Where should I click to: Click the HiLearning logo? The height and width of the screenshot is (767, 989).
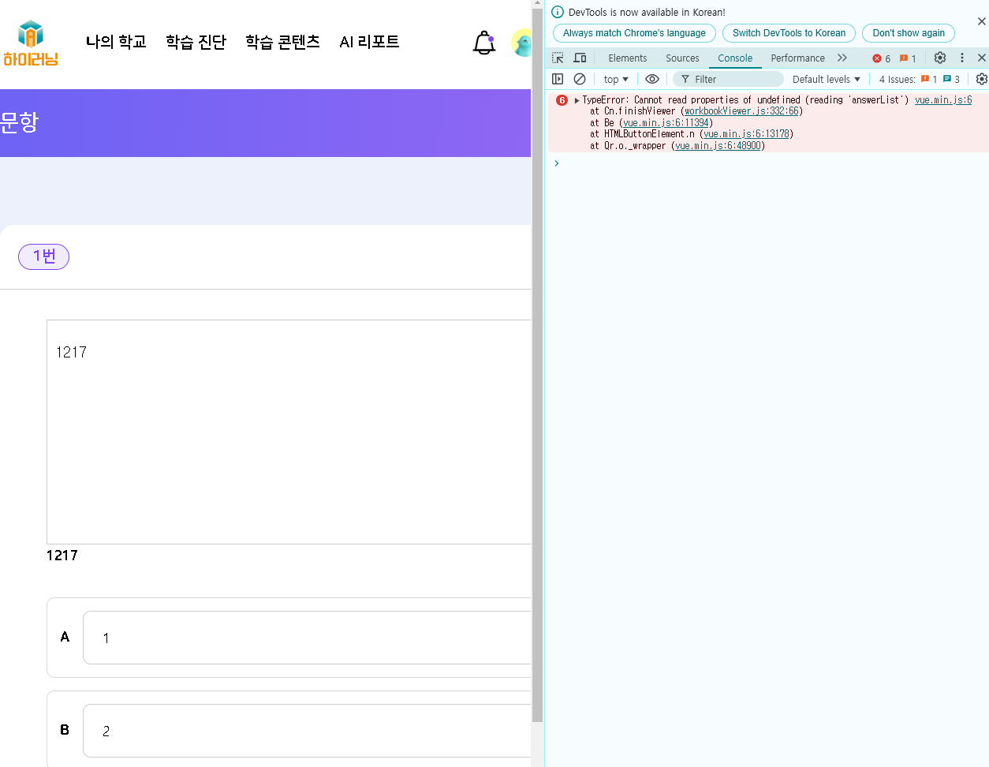[31, 43]
